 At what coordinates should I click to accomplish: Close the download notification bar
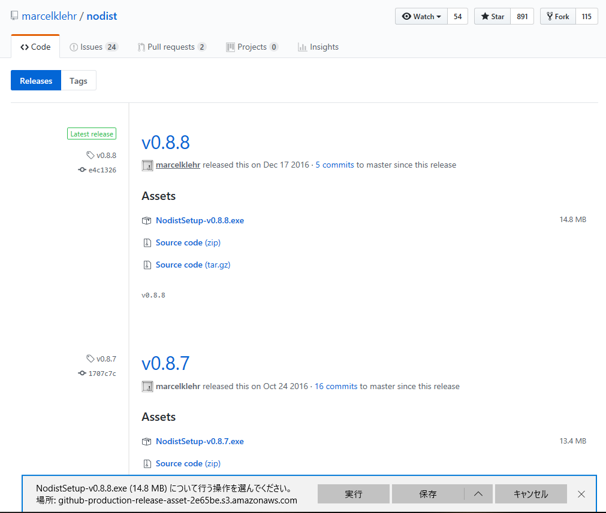[581, 494]
